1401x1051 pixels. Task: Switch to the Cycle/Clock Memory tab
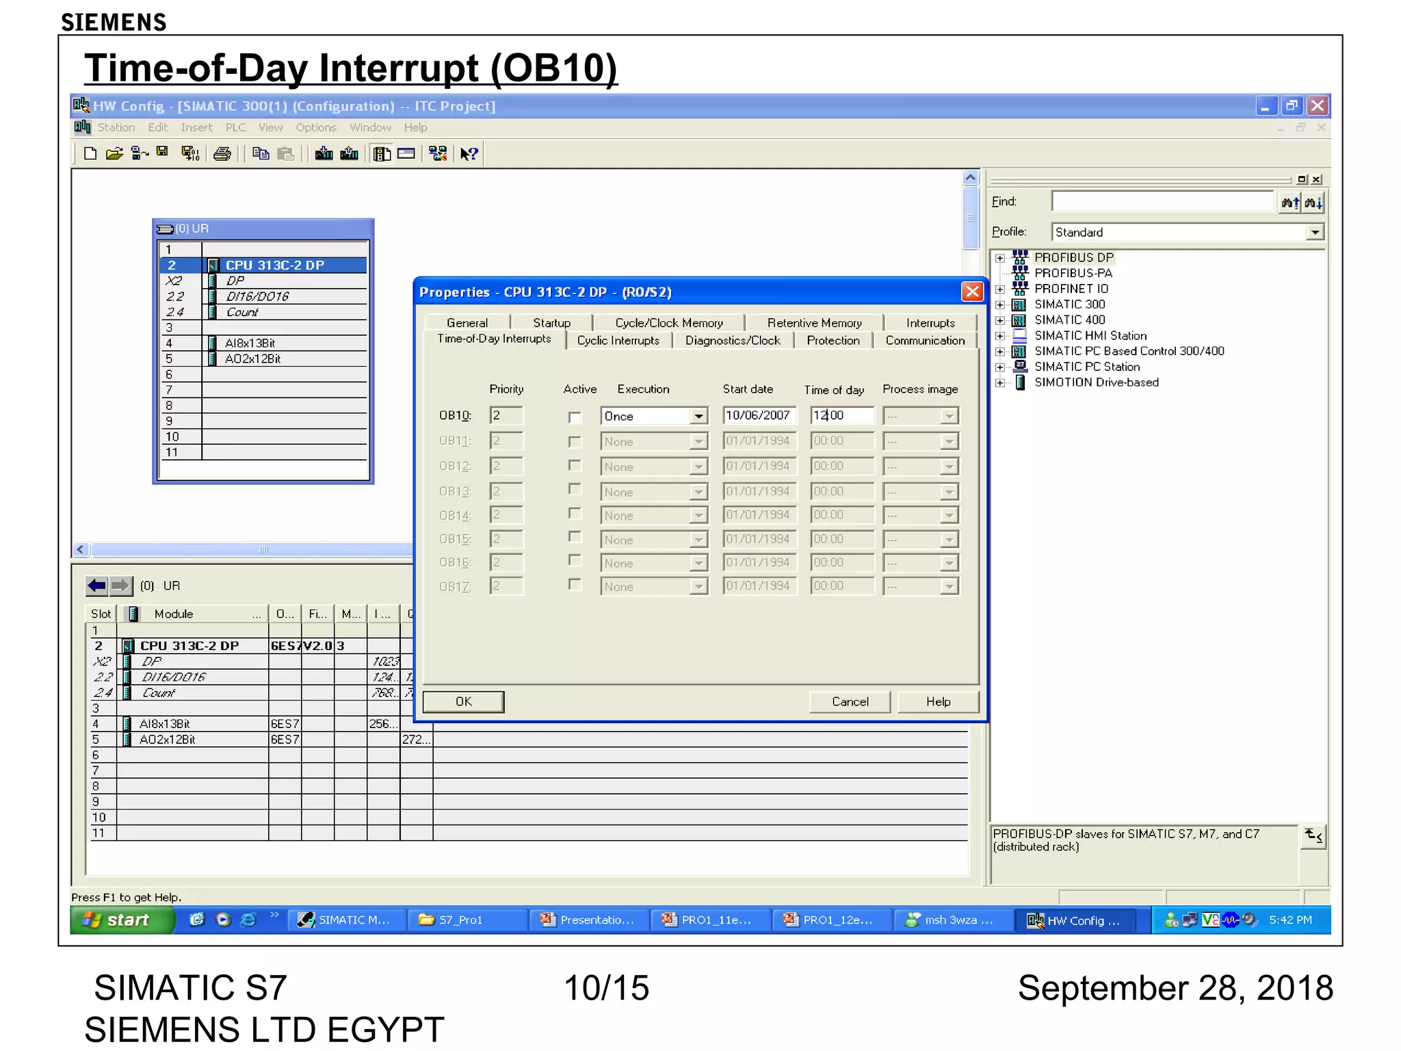click(668, 322)
